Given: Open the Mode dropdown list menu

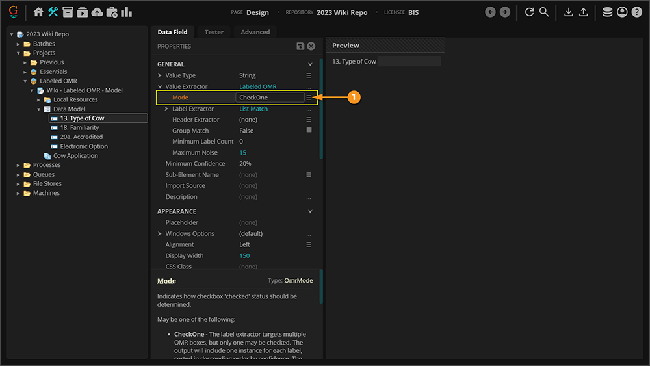Looking at the screenshot, I should tap(309, 98).
